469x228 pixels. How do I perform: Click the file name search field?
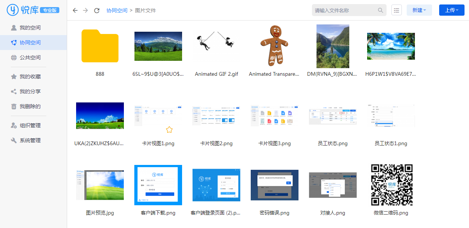pyautogui.click(x=345, y=10)
